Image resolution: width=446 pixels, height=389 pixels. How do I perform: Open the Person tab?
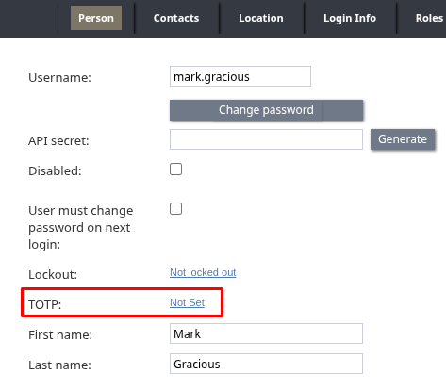(96, 18)
